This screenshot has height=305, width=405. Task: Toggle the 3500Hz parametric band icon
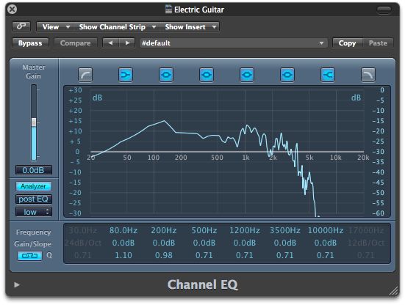[x=287, y=75]
